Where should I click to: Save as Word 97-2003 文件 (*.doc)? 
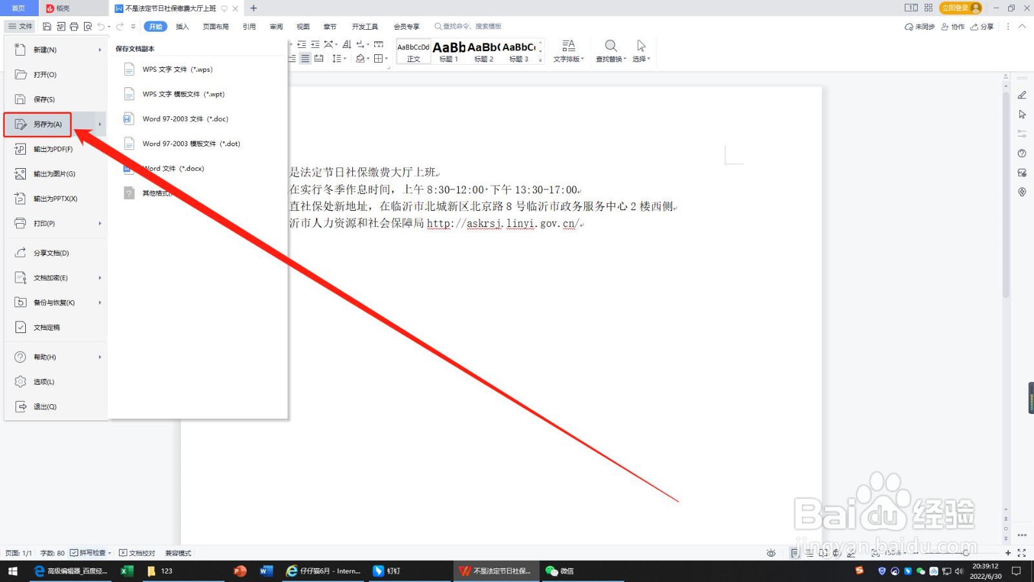click(x=197, y=119)
